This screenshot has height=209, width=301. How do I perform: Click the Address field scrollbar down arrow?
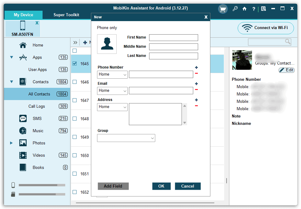click(184, 123)
